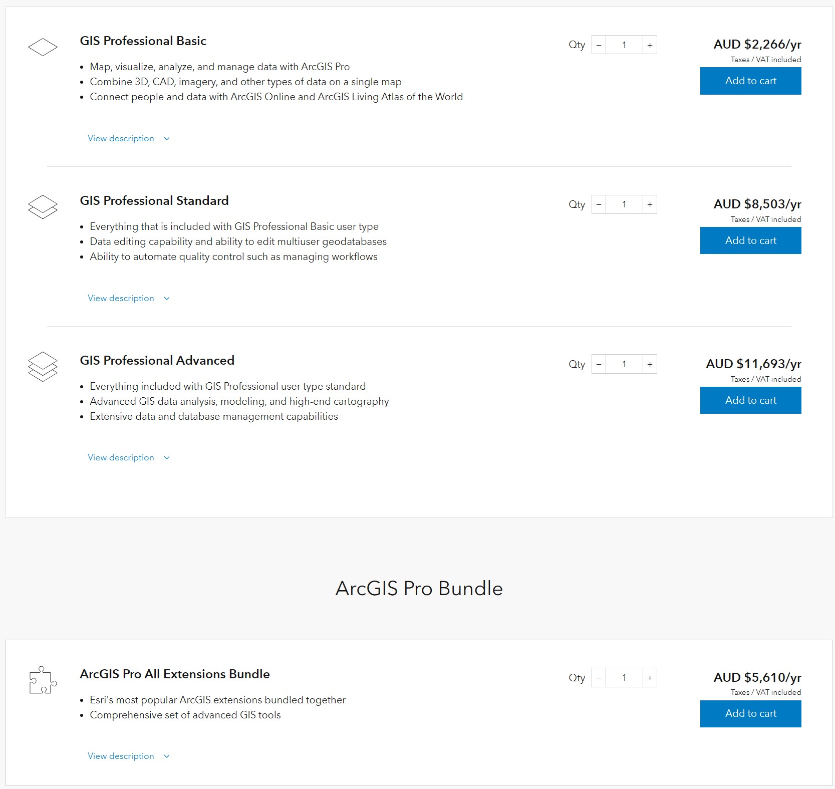Decrease quantity for GIS Professional Basic
Screen dimensions: 835x789
coord(599,45)
